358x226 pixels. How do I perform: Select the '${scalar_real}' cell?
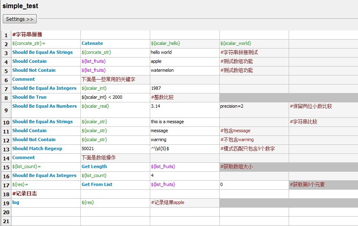tap(115, 110)
